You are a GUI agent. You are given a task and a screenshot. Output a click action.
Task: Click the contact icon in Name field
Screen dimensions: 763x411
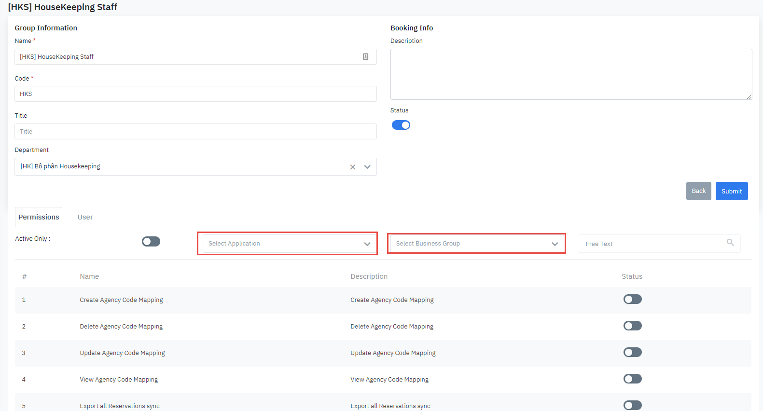[365, 57]
